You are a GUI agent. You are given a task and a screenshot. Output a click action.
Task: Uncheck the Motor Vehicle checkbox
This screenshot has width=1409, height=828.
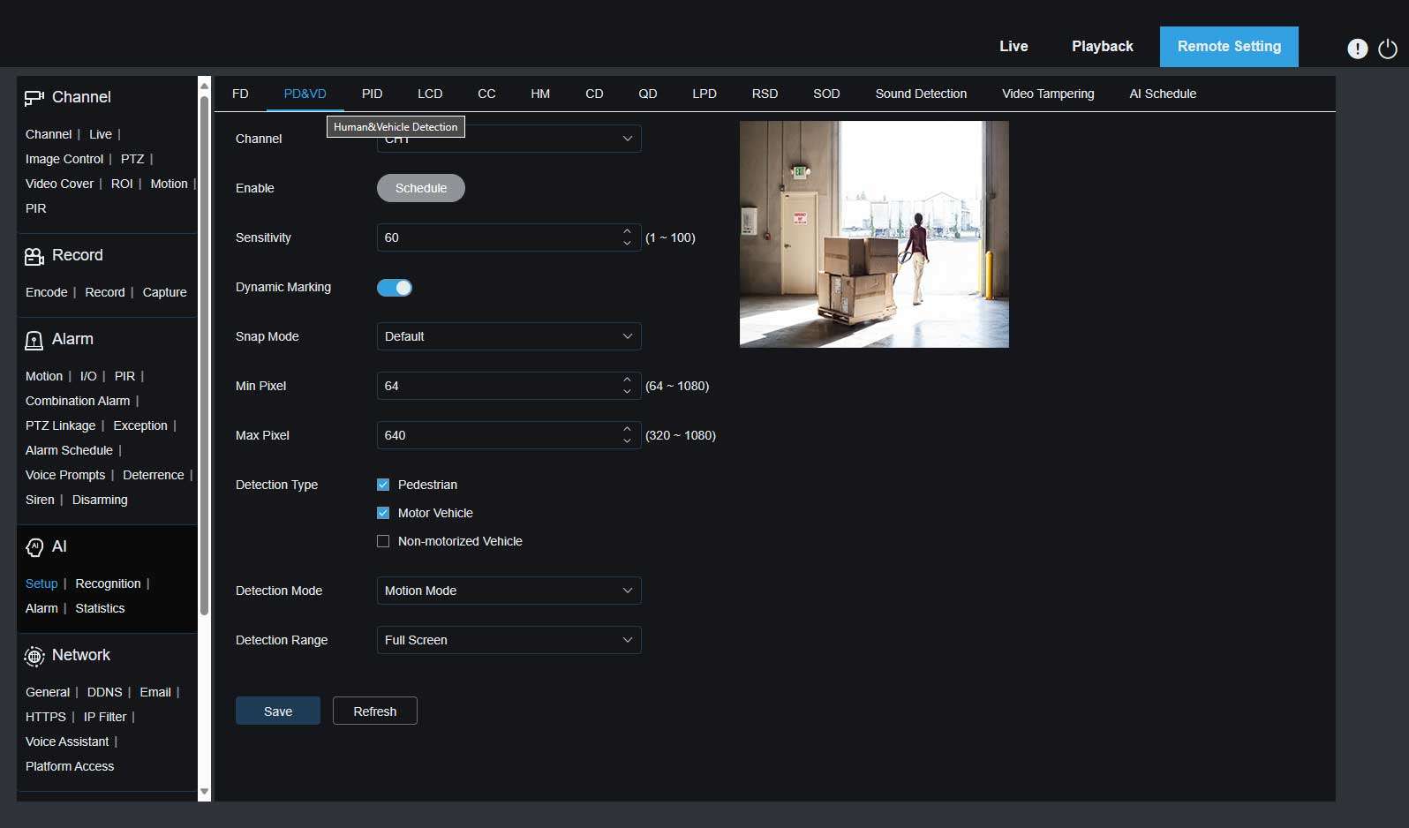coord(383,513)
